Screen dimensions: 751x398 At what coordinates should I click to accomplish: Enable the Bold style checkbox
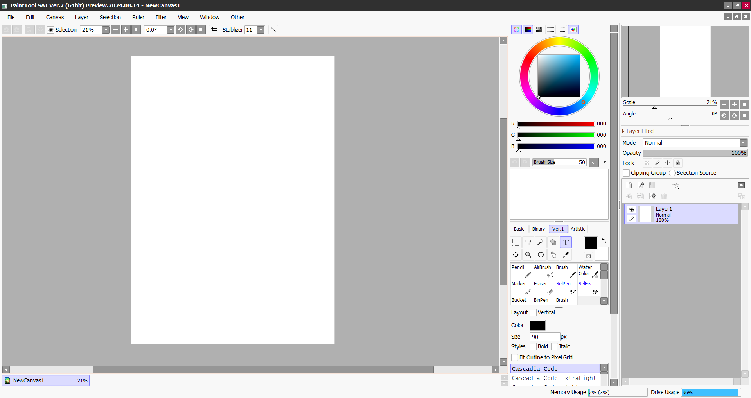click(533, 347)
